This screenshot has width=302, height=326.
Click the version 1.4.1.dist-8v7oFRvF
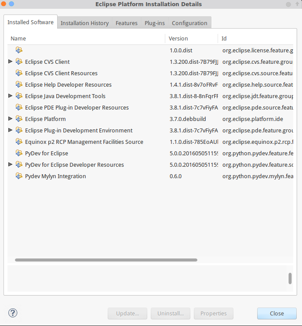(194, 84)
